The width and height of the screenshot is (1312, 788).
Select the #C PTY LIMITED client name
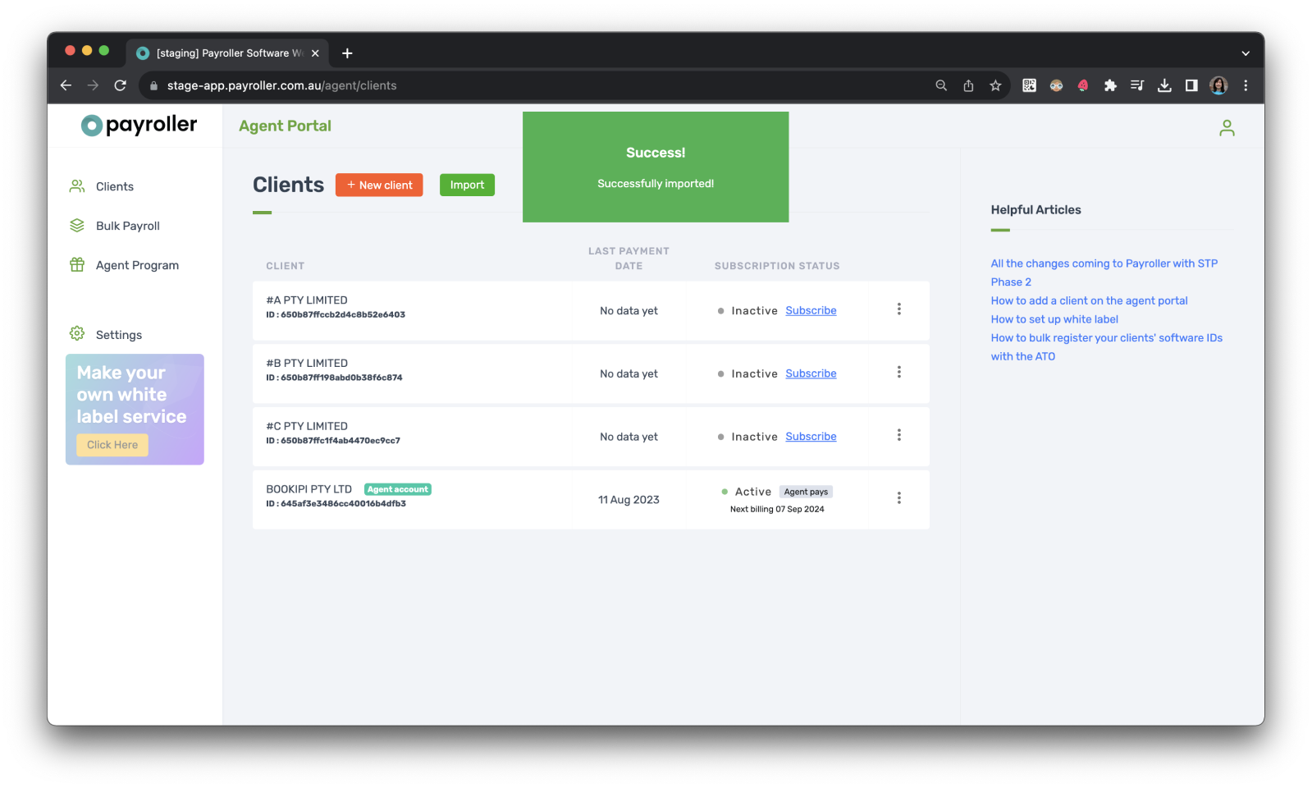click(307, 427)
